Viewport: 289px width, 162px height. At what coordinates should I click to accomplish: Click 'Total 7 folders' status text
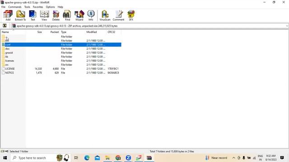(x=172, y=152)
